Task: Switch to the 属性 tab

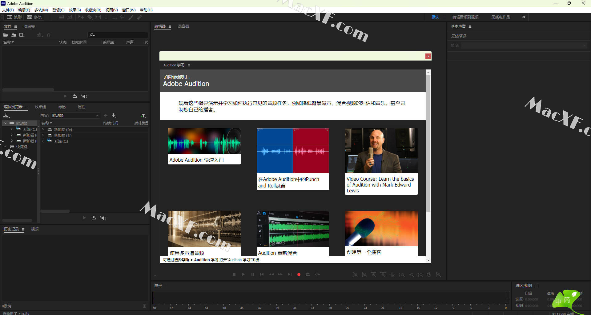Action: [x=82, y=107]
